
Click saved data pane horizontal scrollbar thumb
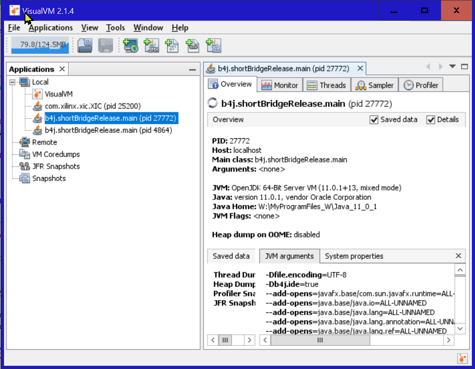point(225,340)
